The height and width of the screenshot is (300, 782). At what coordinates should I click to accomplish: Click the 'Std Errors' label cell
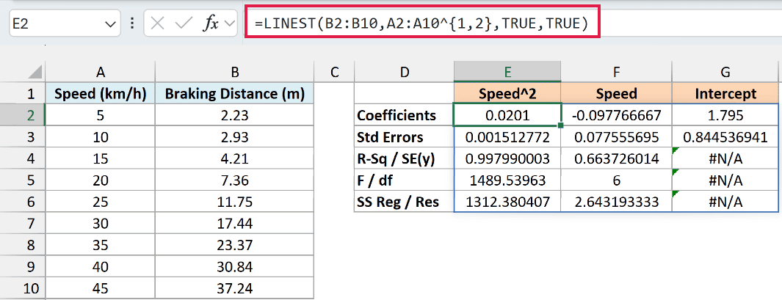pos(405,137)
